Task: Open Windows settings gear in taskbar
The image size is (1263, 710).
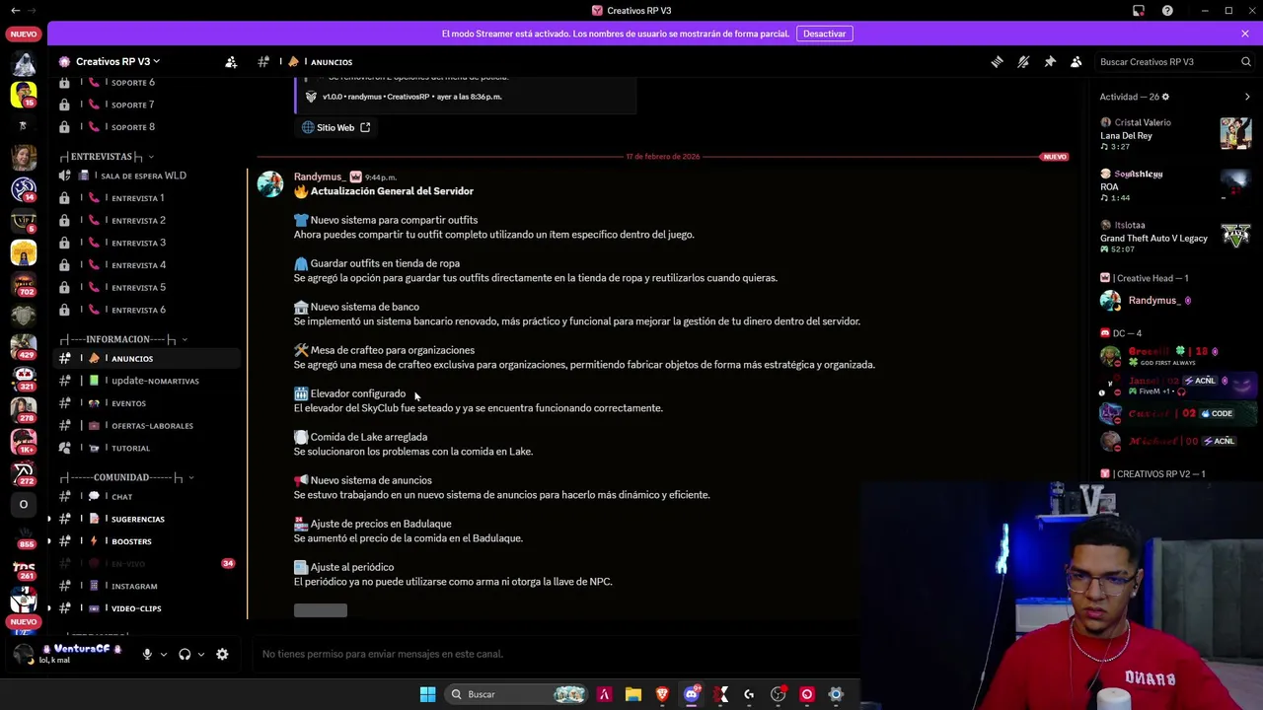Action: [x=836, y=694]
